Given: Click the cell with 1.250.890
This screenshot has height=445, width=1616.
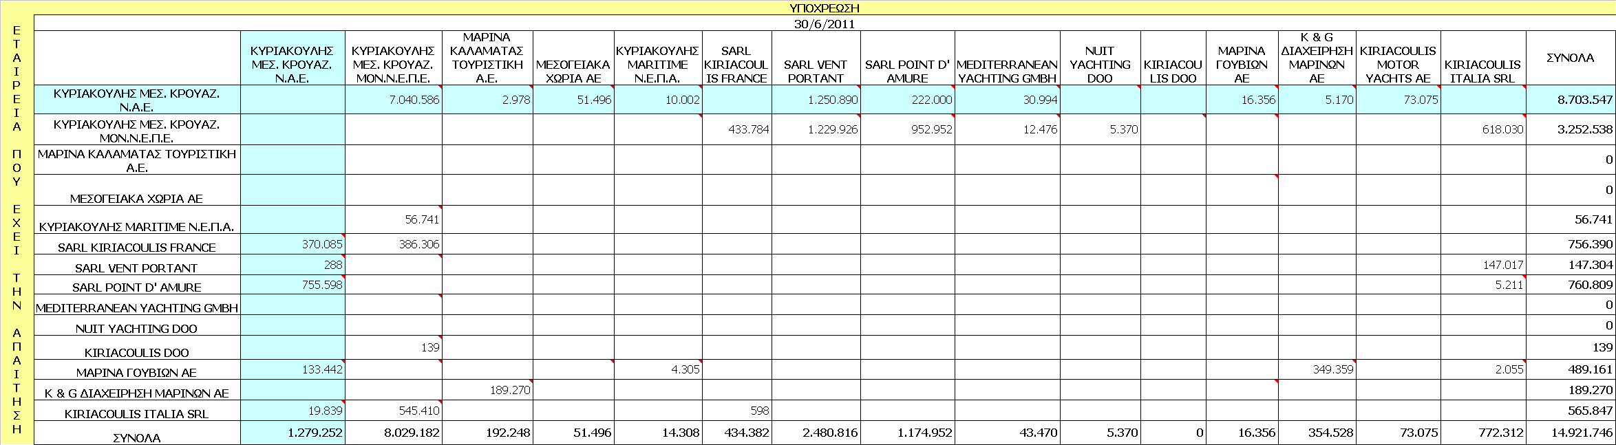Looking at the screenshot, I should click(816, 100).
